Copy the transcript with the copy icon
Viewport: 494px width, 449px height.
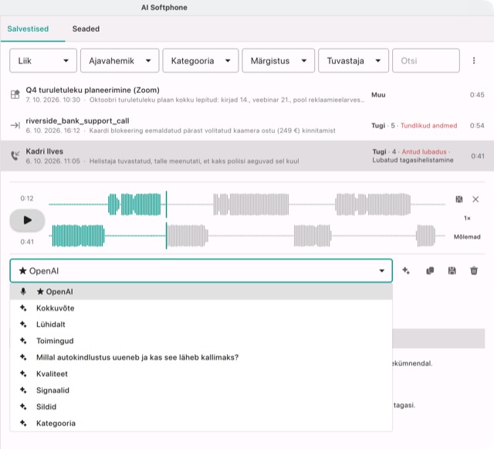coord(430,270)
